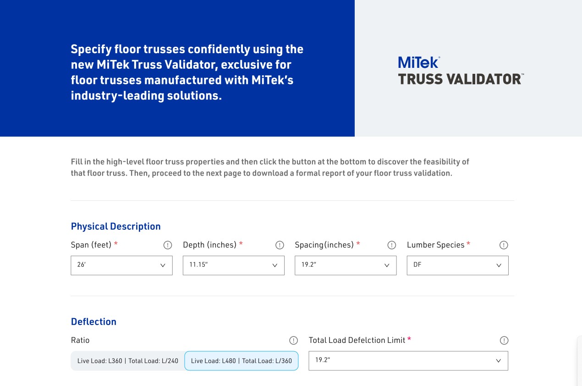Click the Lumber Species field label

coord(439,245)
